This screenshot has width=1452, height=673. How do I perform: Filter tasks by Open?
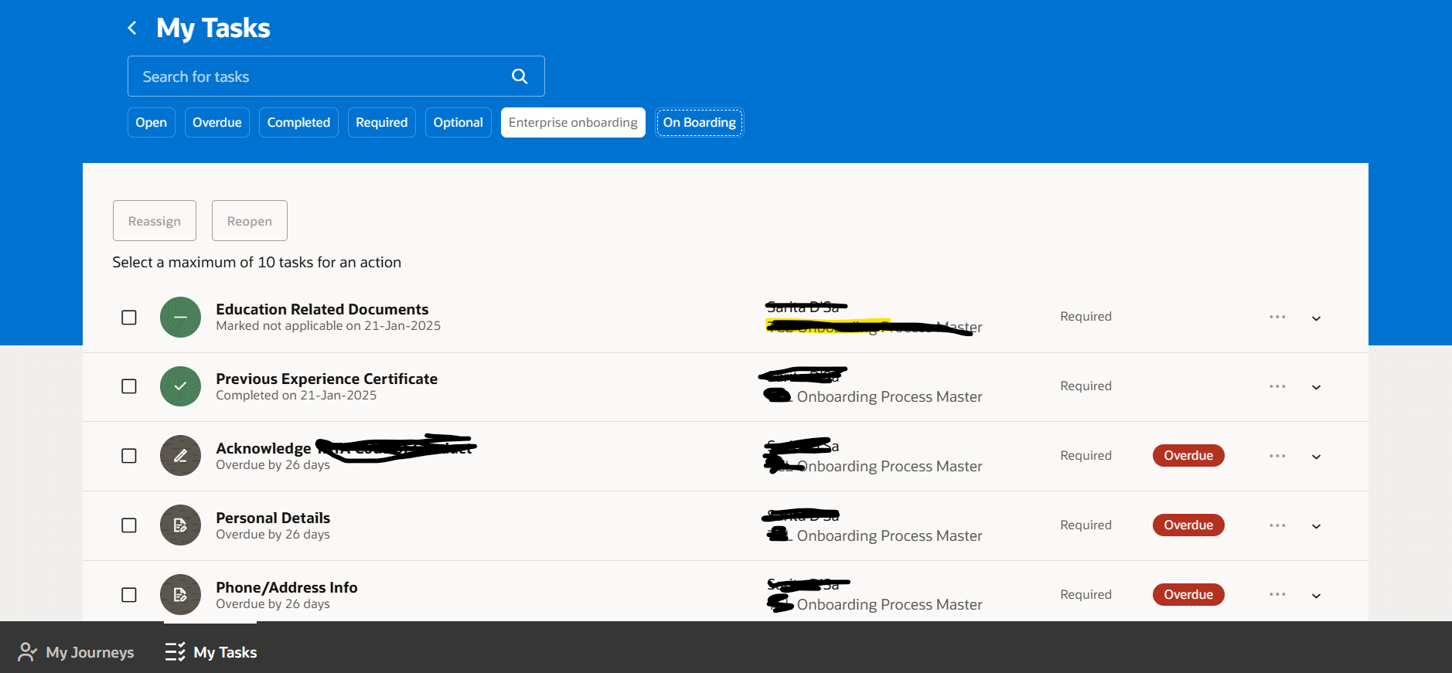coord(152,122)
